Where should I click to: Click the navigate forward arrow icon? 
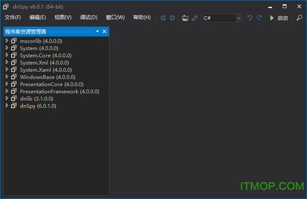172,18
